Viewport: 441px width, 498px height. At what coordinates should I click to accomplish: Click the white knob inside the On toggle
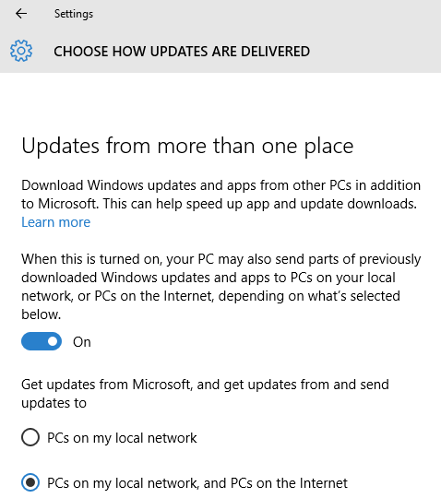tap(53, 341)
